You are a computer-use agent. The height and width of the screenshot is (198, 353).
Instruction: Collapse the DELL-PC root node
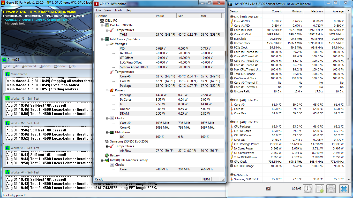point(97,21)
